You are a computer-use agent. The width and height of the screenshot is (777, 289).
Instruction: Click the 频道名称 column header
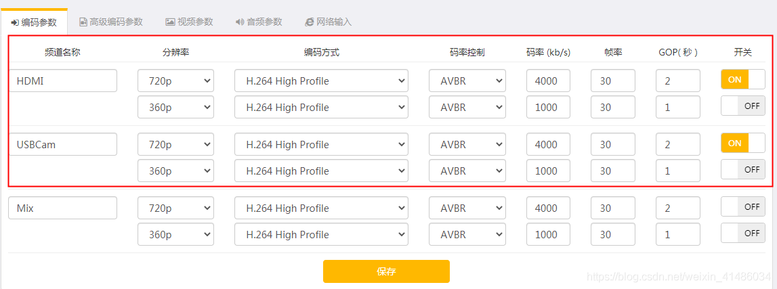62,53
